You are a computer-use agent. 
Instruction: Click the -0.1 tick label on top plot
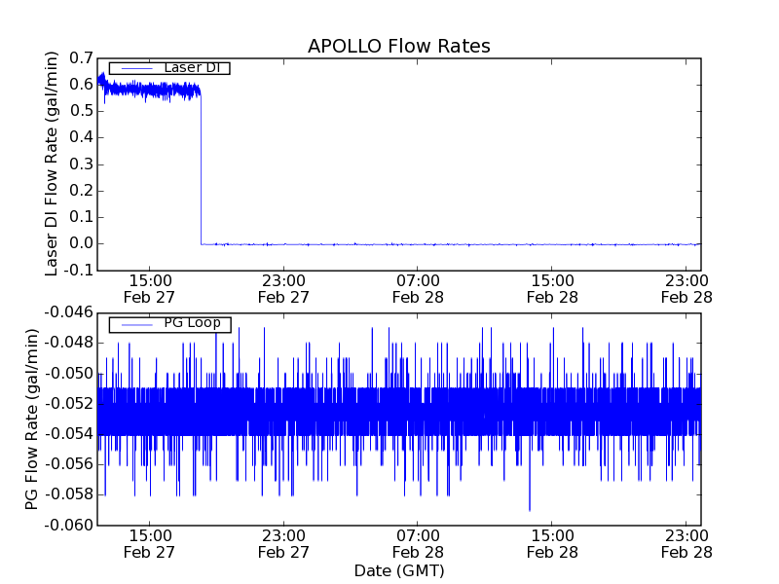79,271
